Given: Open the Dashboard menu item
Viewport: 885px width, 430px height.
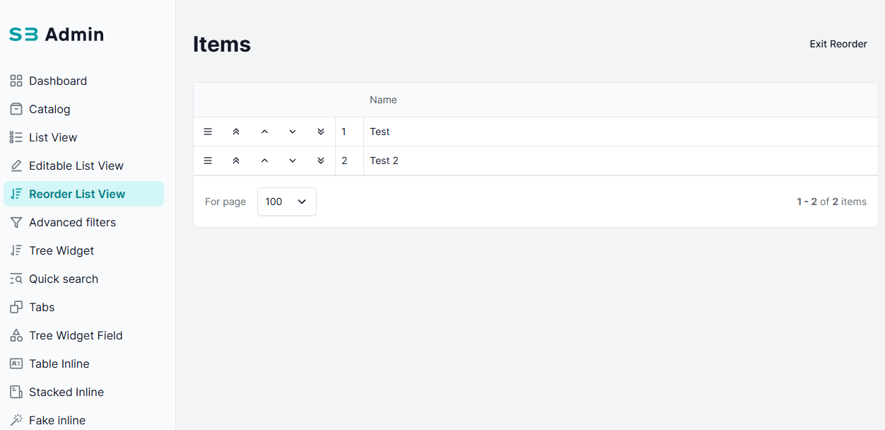Looking at the screenshot, I should tap(83, 81).
